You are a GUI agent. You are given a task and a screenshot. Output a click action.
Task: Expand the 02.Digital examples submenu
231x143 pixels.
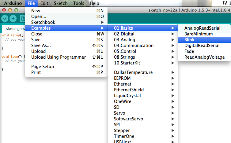143,34
